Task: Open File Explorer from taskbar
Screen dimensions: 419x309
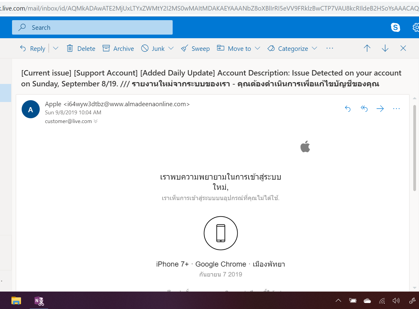Action: [x=16, y=300]
